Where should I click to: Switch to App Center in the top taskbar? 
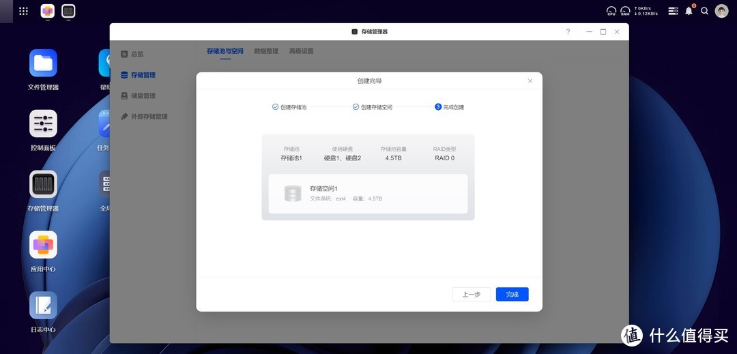tap(48, 11)
